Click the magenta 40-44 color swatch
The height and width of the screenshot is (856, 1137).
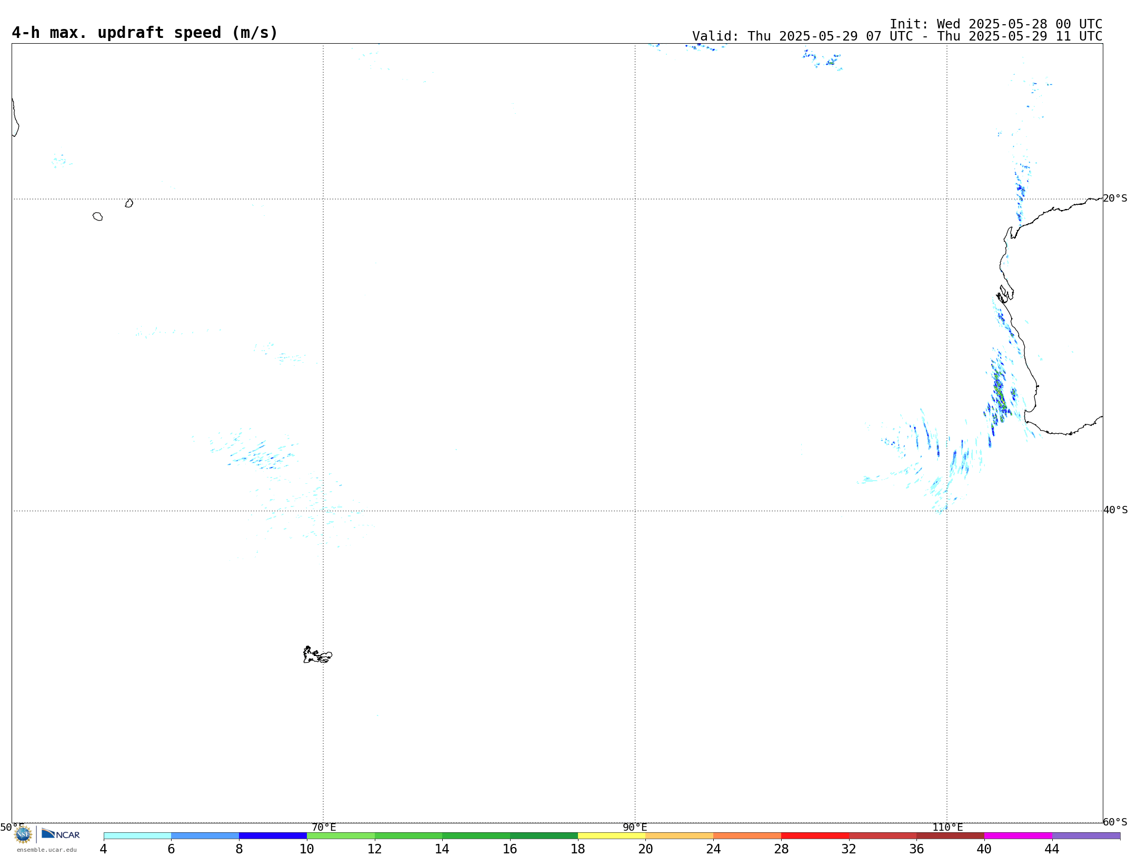coord(1018,835)
